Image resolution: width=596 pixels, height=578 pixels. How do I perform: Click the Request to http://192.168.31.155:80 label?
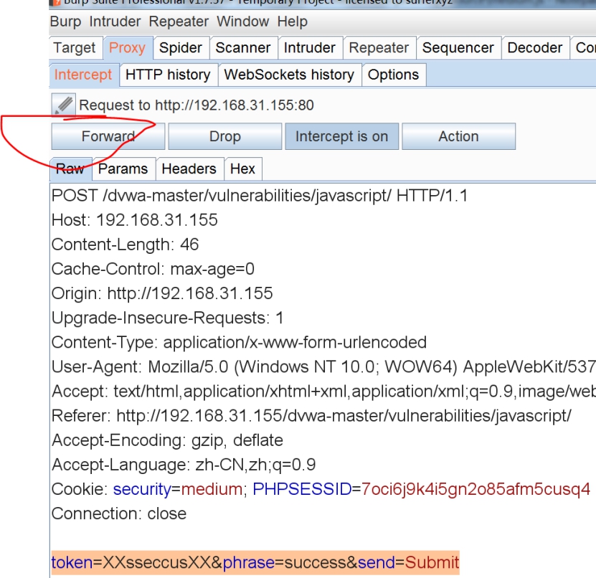(197, 105)
